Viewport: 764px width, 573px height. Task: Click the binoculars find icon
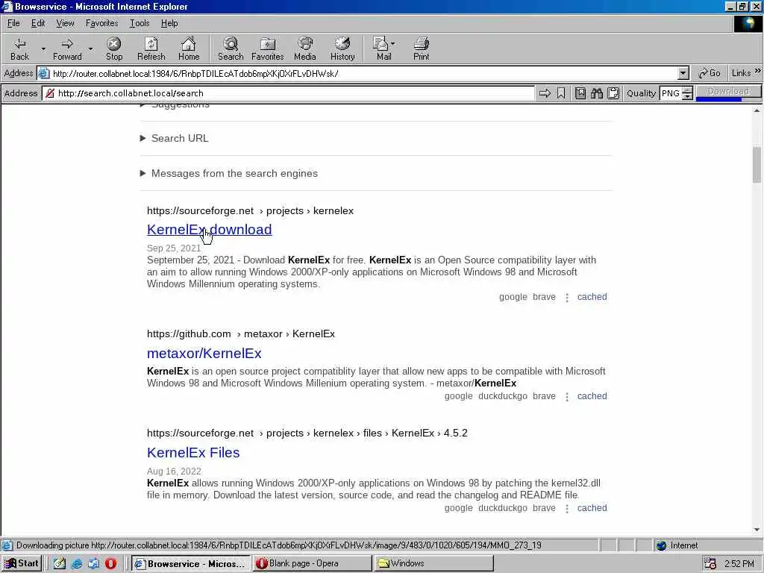click(597, 93)
